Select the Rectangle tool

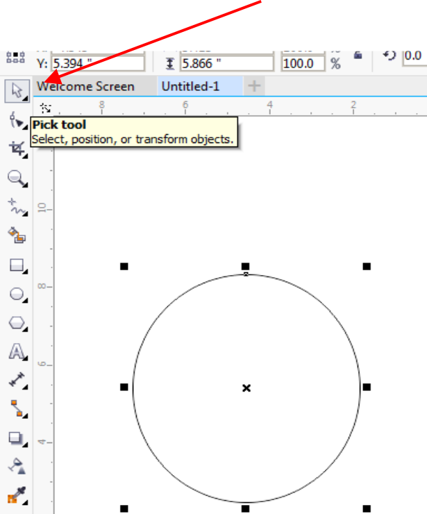[17, 265]
